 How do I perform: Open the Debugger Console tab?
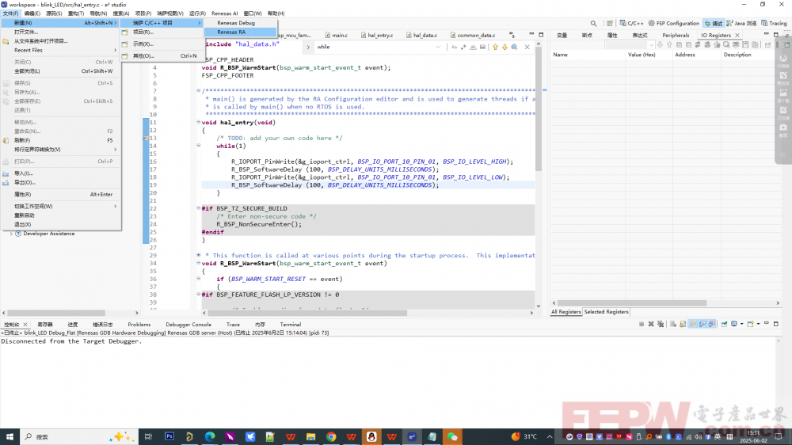[188, 325]
